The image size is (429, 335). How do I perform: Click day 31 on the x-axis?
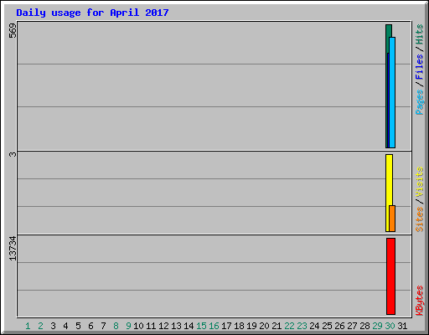point(402,326)
